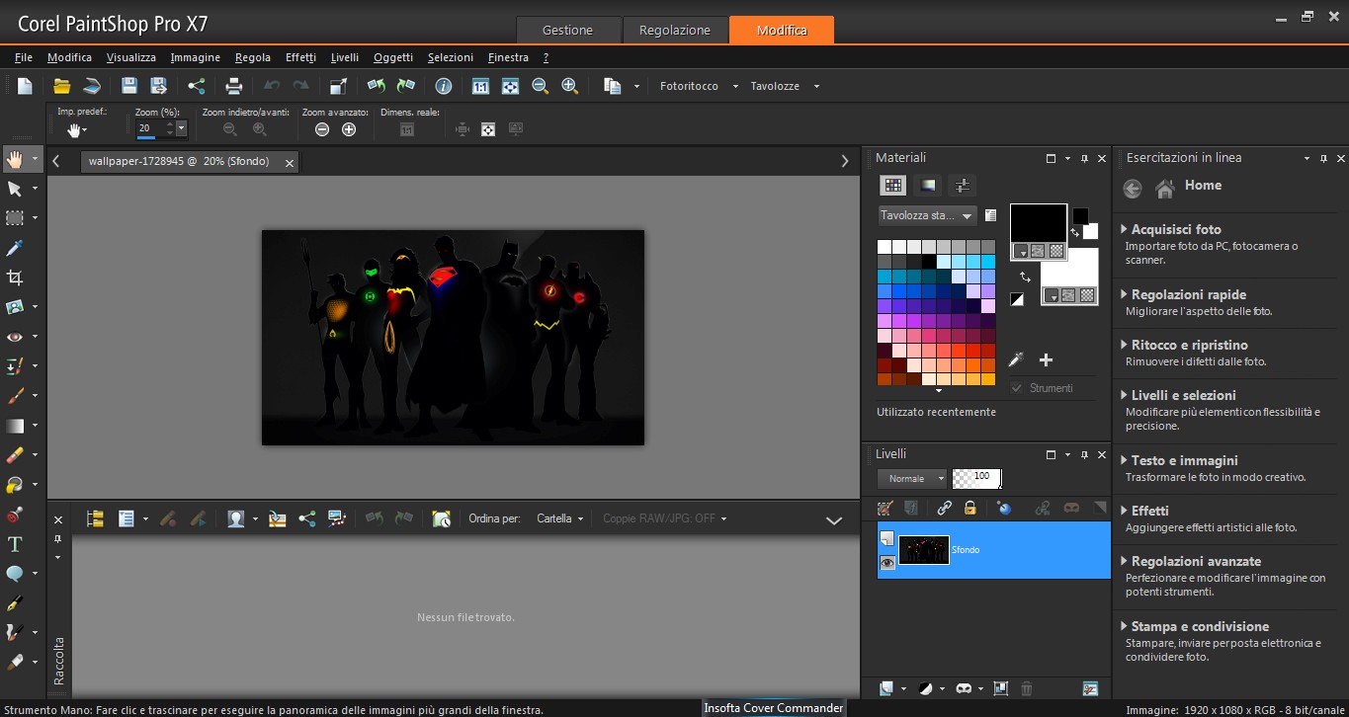Click the zoom out magnifier in main toolbar
1349x717 pixels.
coord(540,86)
